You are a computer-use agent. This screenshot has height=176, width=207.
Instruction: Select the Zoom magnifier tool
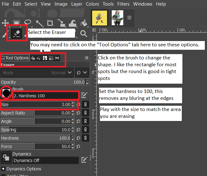pyautogui.click(x=83, y=34)
